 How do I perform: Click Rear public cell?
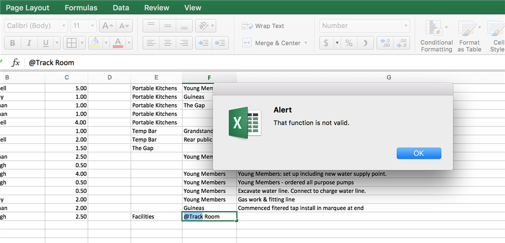[x=198, y=140]
